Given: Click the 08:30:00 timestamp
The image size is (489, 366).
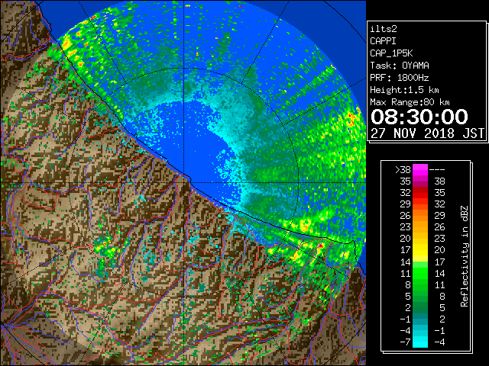Looking at the screenshot, I should [x=419, y=117].
